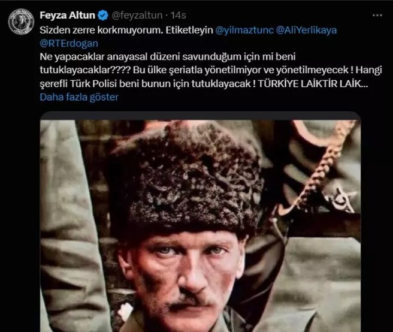This screenshot has height=332, width=393.
Task: Open the @feyzaltun handle link
Action: click(137, 16)
